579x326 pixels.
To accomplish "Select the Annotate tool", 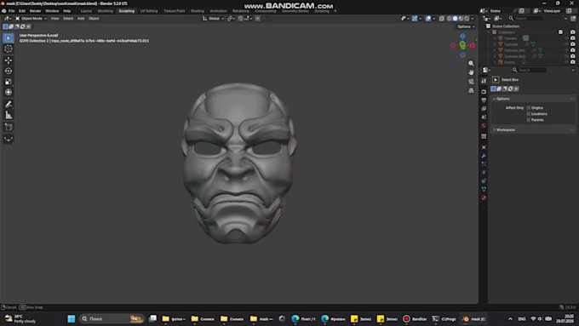I will point(9,105).
